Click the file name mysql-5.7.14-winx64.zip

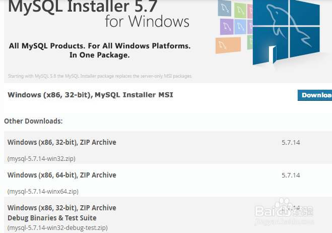[x=43, y=192]
